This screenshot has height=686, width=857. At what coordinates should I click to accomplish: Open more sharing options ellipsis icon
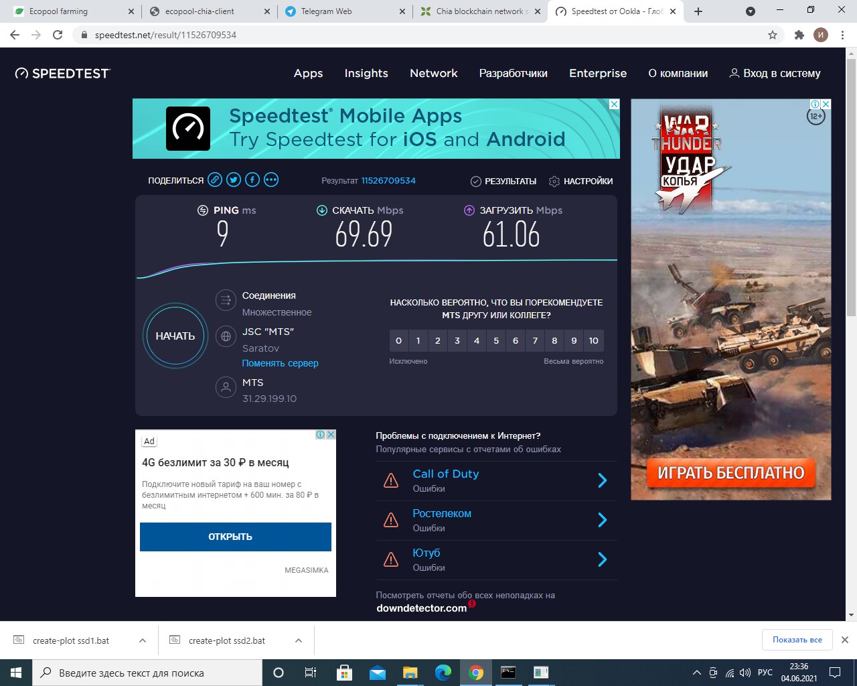(x=271, y=180)
